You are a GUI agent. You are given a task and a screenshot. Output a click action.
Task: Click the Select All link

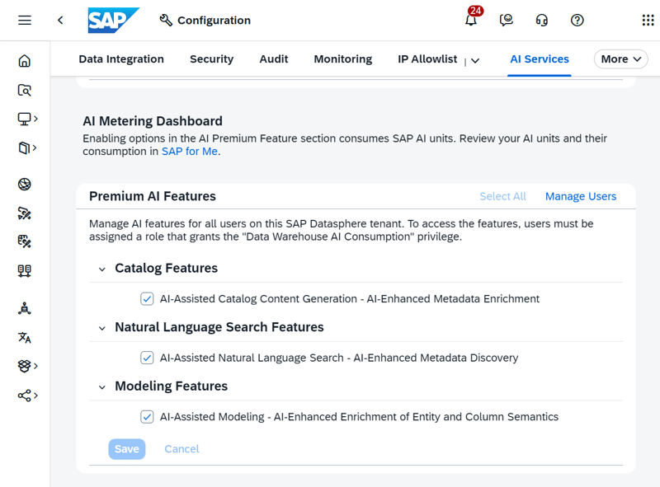tap(502, 196)
